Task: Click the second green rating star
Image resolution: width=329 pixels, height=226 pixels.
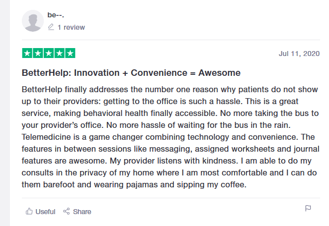Action: pos(38,53)
